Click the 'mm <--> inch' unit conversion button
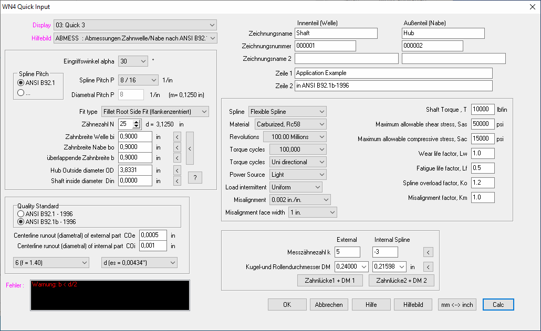The width and height of the screenshot is (541, 331). pos(457,305)
